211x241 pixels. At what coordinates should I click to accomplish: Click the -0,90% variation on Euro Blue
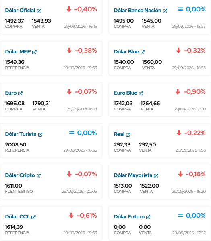(194, 92)
